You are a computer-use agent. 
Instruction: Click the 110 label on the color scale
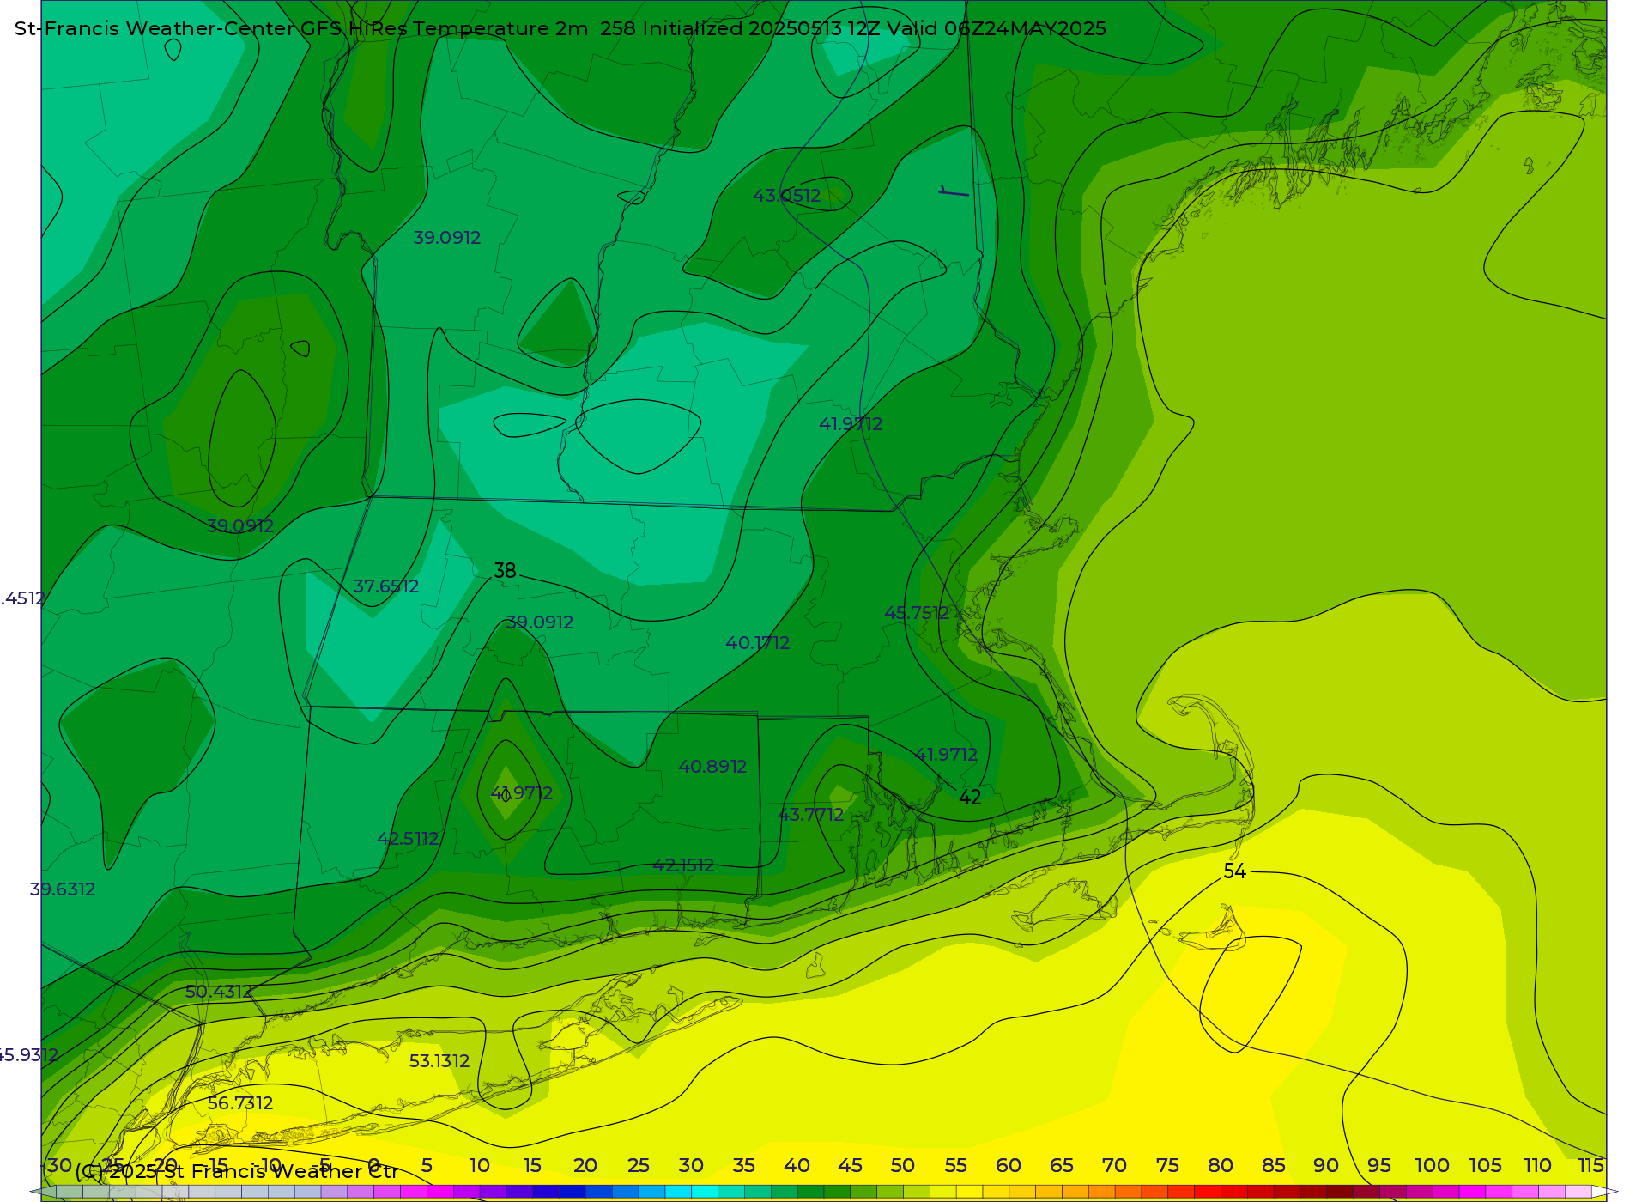tap(1538, 1165)
